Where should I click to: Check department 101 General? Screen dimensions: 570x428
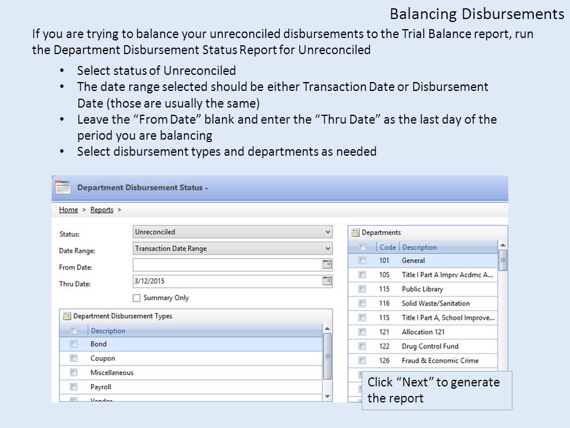point(362,260)
